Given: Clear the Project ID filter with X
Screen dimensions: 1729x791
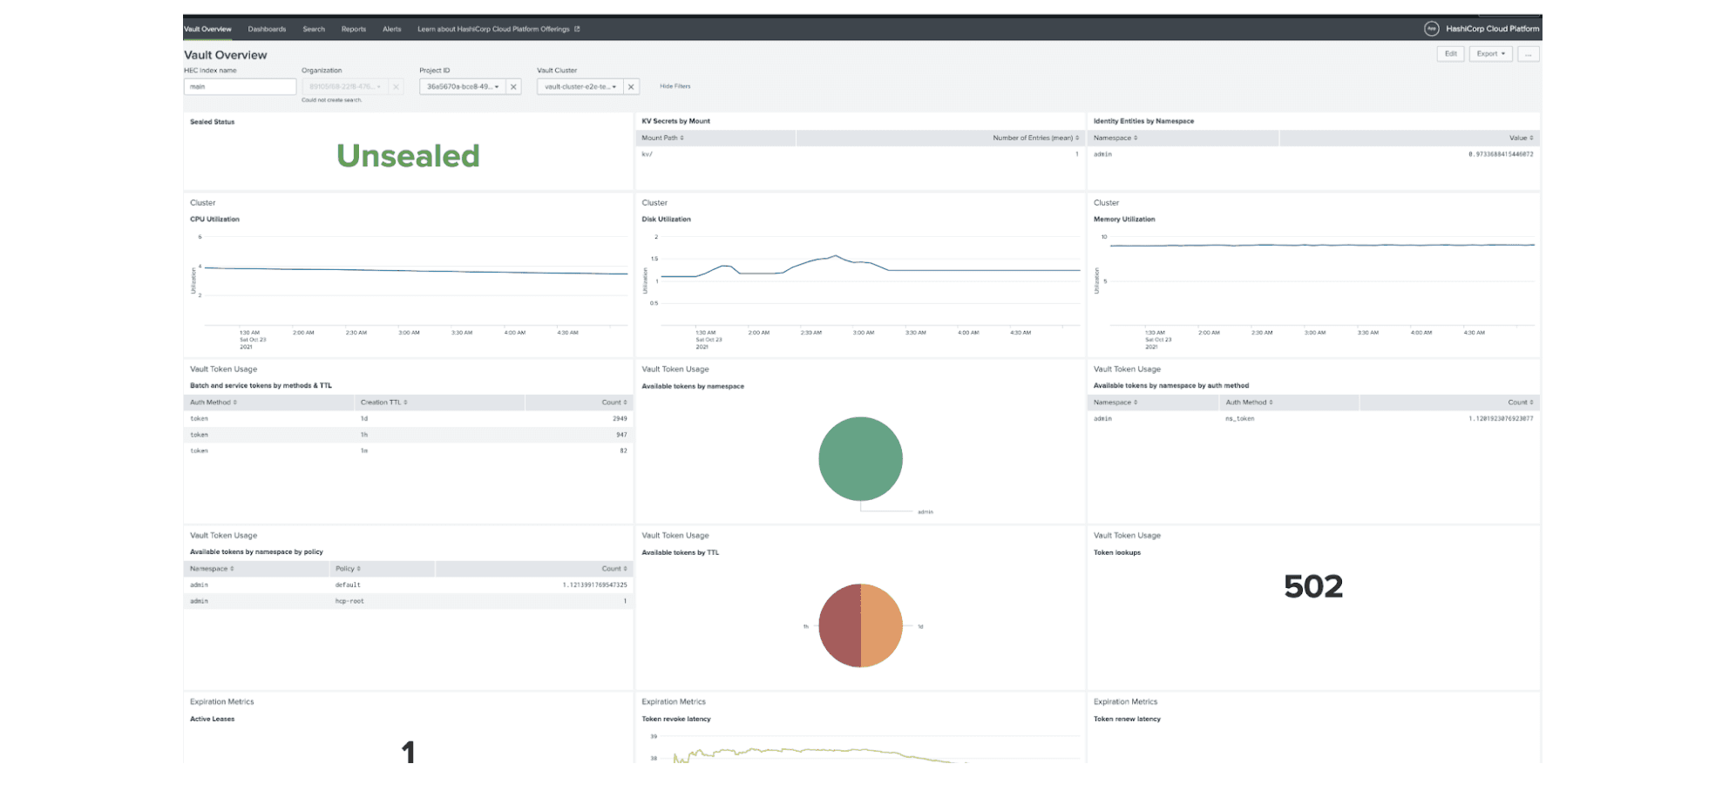Looking at the screenshot, I should click(513, 87).
